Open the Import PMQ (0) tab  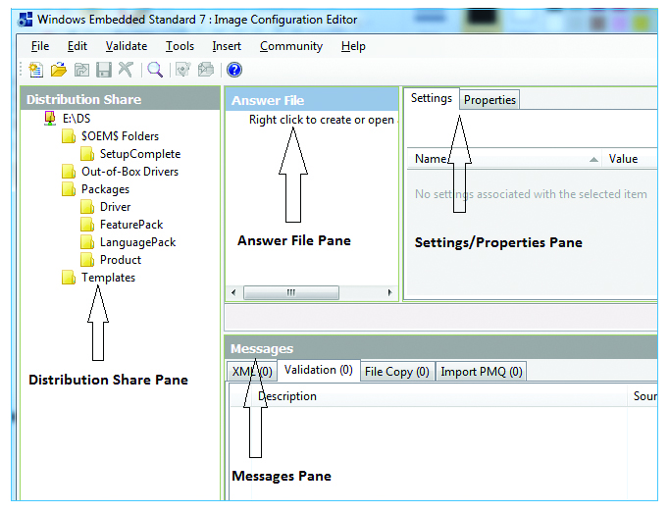pos(482,372)
